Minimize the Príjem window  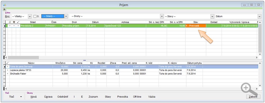(x=245, y=5)
